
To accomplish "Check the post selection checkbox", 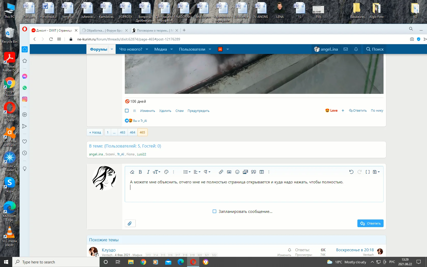I will (x=127, y=111).
